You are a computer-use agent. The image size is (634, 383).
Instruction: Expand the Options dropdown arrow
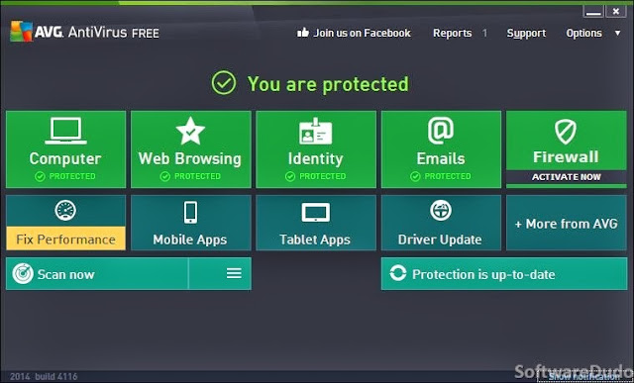tap(617, 33)
